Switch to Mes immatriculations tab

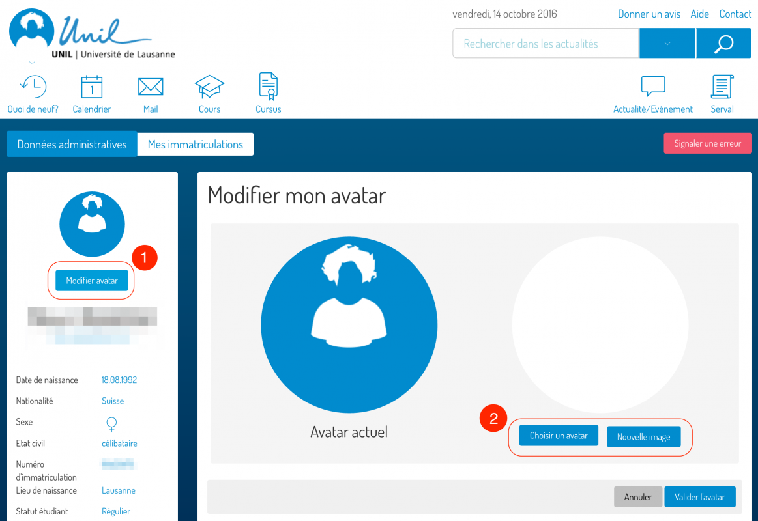195,145
